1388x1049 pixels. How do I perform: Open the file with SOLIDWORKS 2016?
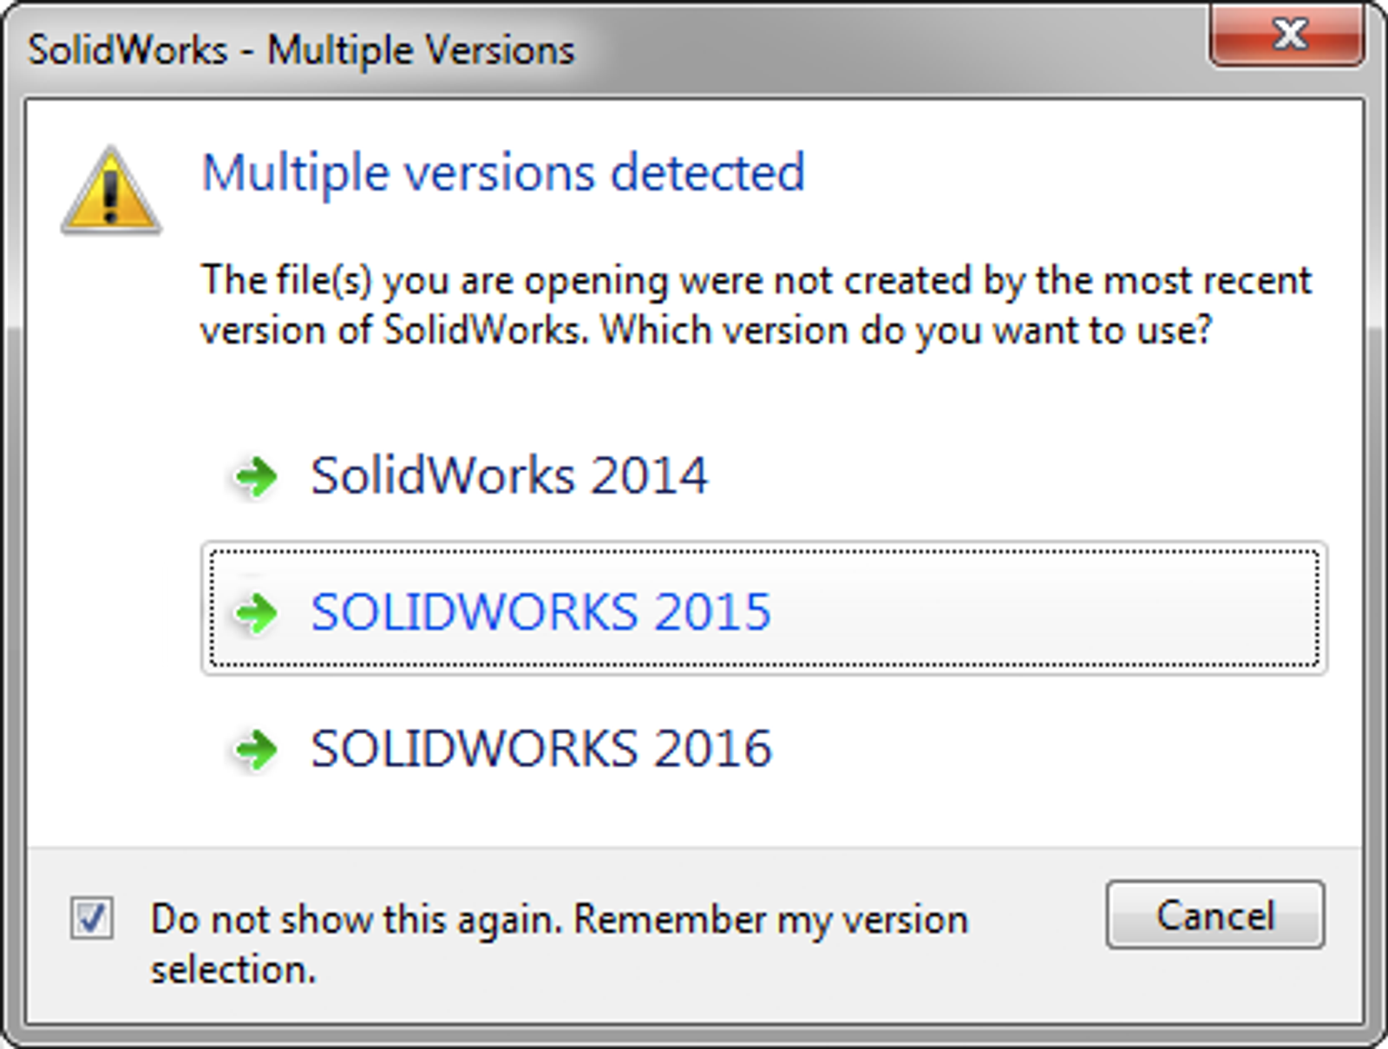tap(540, 748)
